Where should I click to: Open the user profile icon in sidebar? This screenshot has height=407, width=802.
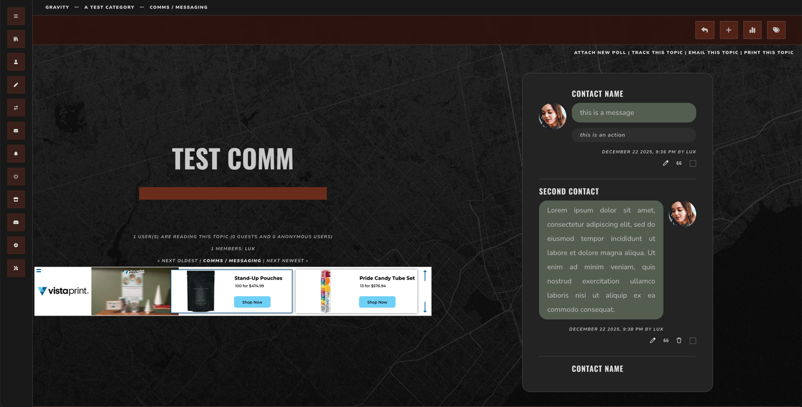tap(16, 62)
